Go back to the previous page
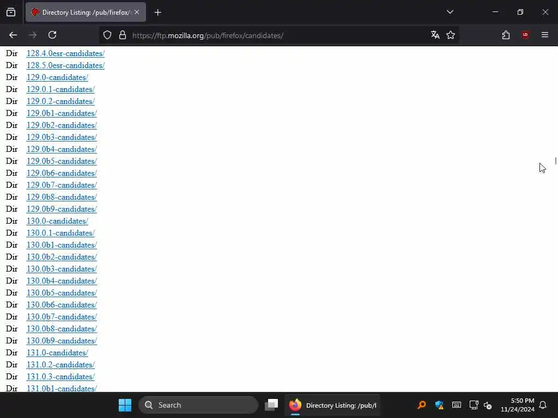 coord(13,35)
